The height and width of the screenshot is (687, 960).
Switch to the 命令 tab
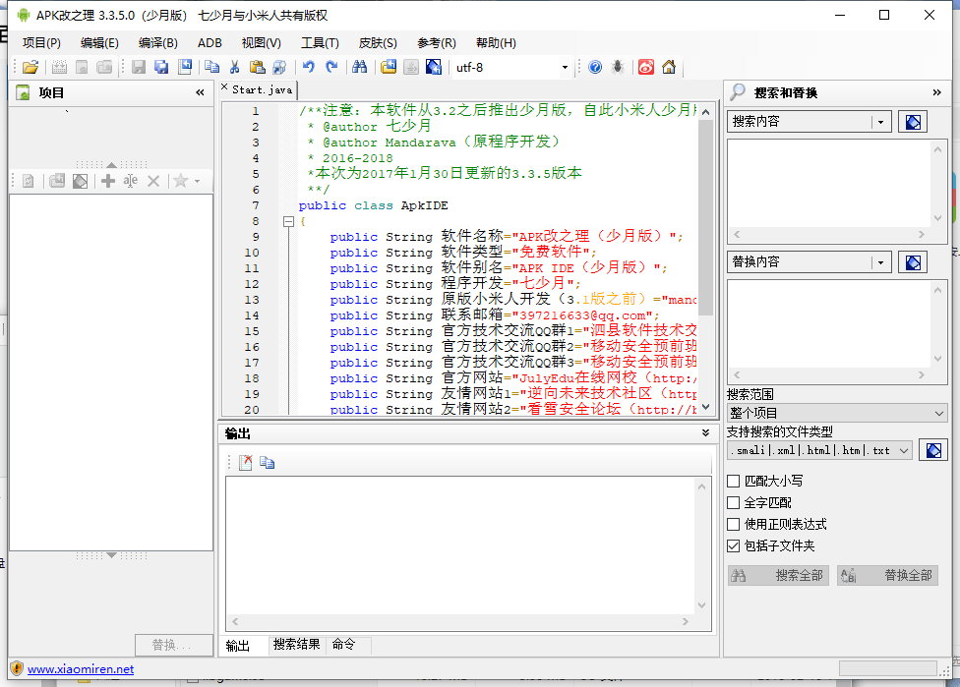343,644
